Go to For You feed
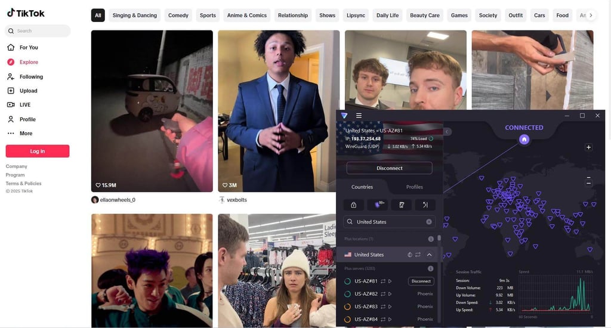 coord(23,48)
